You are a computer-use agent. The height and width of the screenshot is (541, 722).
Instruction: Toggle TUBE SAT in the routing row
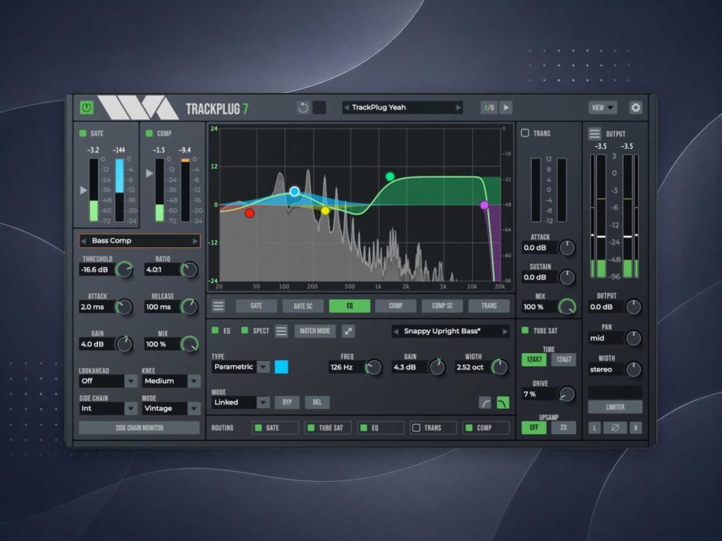pyautogui.click(x=311, y=428)
